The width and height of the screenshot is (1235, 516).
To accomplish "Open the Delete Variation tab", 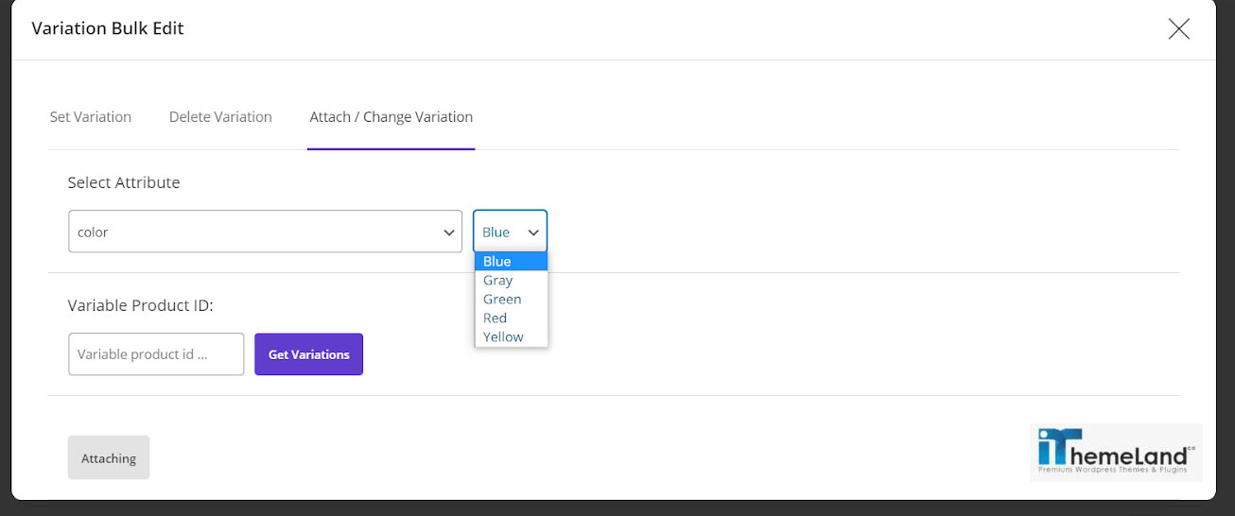I will tap(220, 117).
